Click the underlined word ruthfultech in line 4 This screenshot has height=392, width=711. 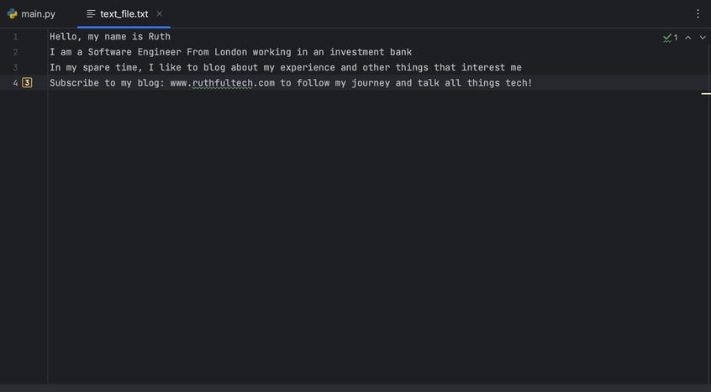(222, 83)
